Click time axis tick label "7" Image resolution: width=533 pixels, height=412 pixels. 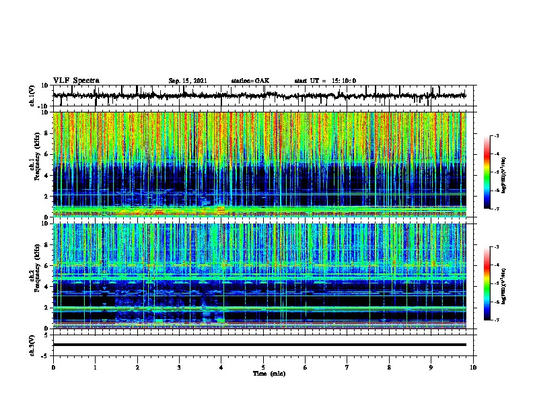pos(347,367)
